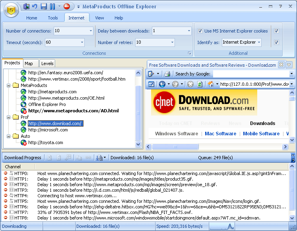
Task: Open the Tools ribbon tab
Action: point(53,18)
